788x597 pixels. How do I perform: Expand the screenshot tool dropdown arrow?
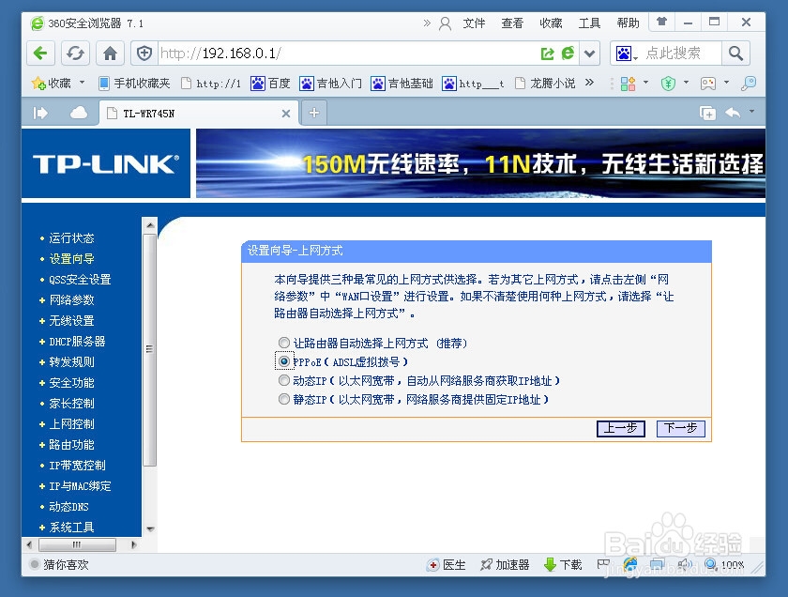click(726, 82)
